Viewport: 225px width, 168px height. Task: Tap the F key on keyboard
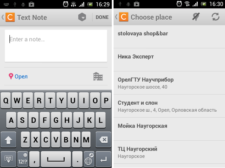tap(45, 120)
